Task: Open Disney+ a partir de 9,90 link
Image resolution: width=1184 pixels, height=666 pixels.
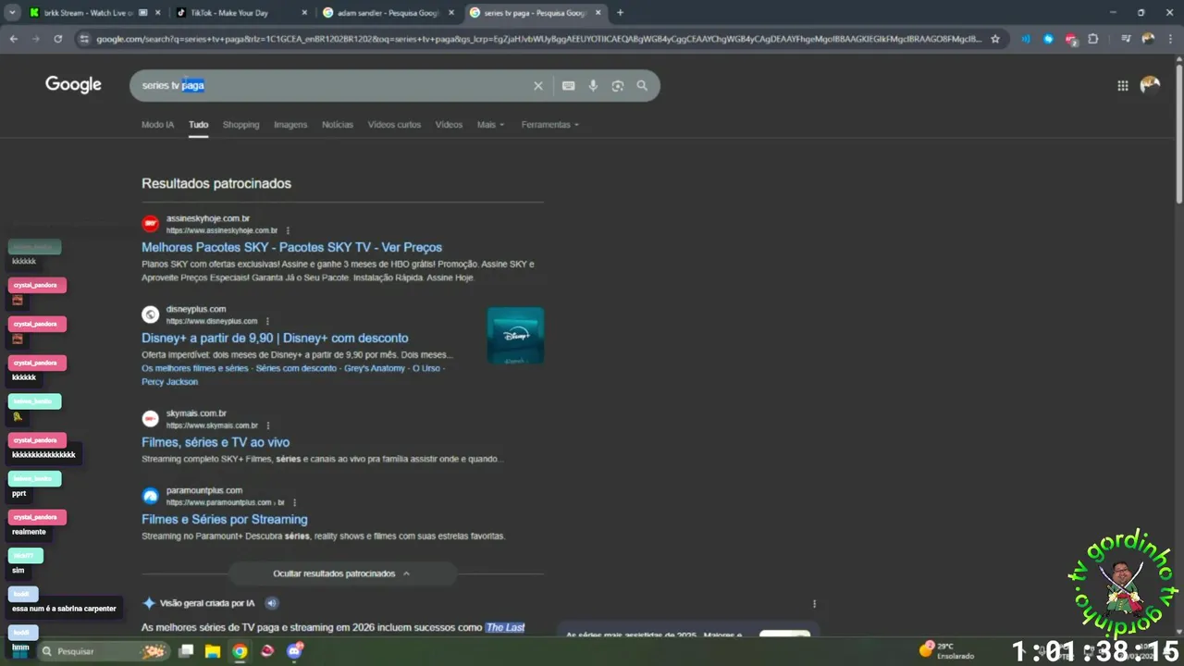Action: click(x=275, y=338)
